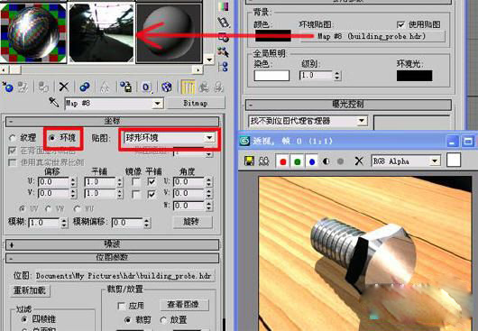This screenshot has height=331, width=478.
Task: Collapse the 曝光控制 rollout header
Action: point(348,105)
